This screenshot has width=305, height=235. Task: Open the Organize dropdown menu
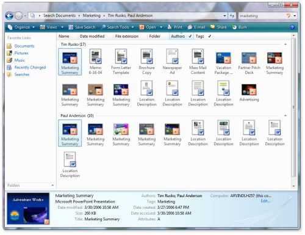tap(21, 27)
